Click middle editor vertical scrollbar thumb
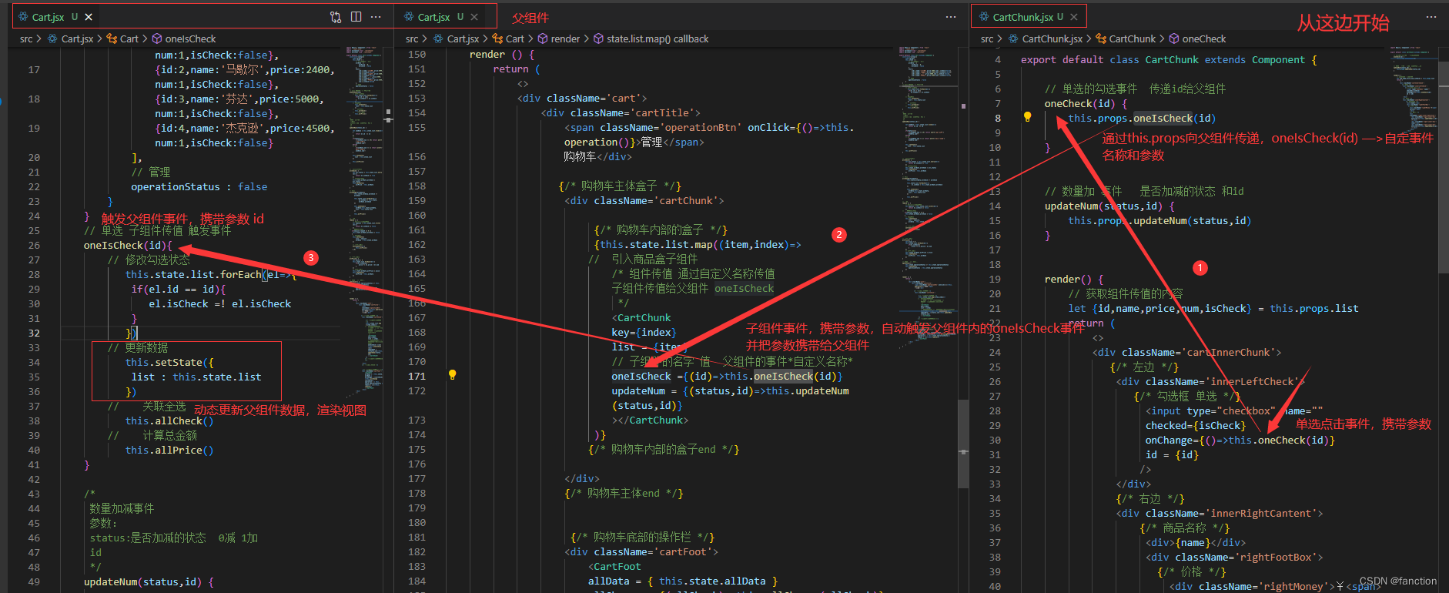 pyautogui.click(x=963, y=443)
